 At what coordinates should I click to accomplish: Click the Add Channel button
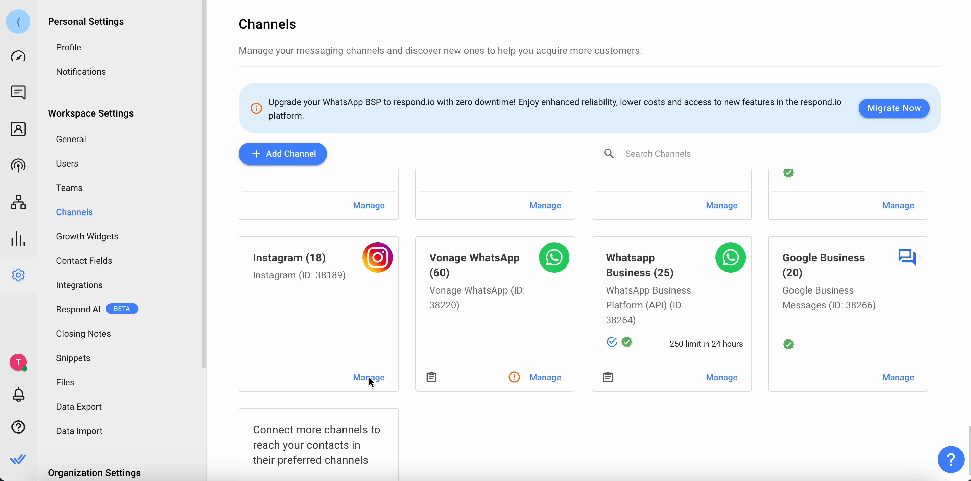click(x=283, y=154)
